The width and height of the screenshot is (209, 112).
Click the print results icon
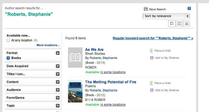tap(187, 23)
